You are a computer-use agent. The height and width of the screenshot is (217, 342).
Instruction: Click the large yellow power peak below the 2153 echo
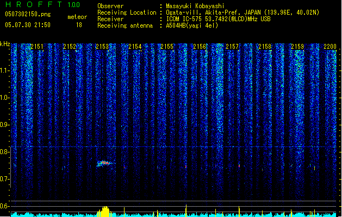tap(104, 211)
